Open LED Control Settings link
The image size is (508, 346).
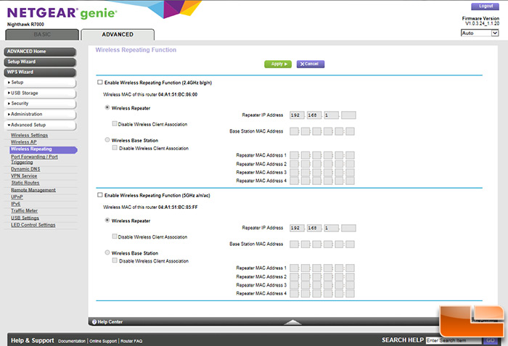point(33,225)
